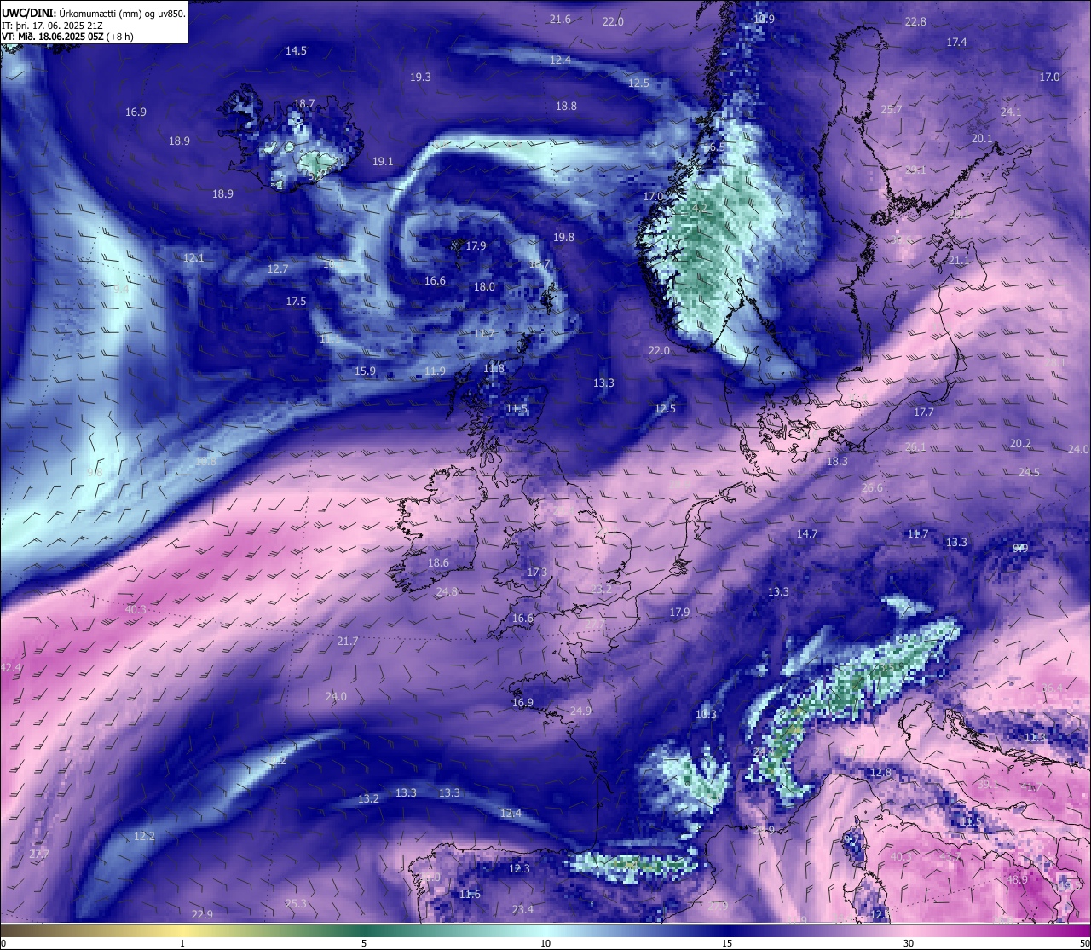Click the 40.3 value in the west
Viewport: 1091px width, 950px height.
coord(136,609)
